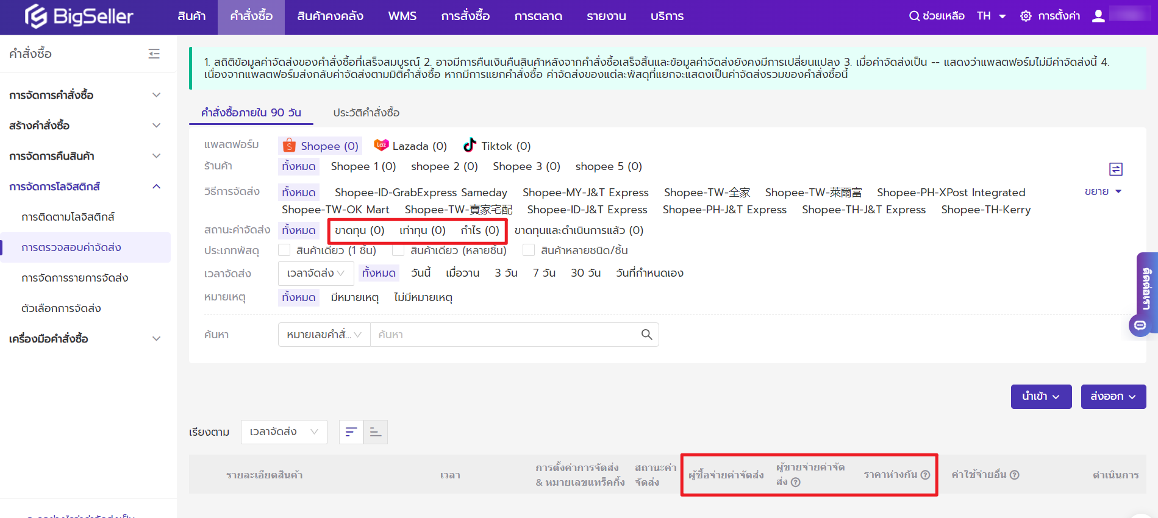Switch to ประวัติคำสั่งซื้อ tab
The height and width of the screenshot is (518, 1158).
point(366,113)
